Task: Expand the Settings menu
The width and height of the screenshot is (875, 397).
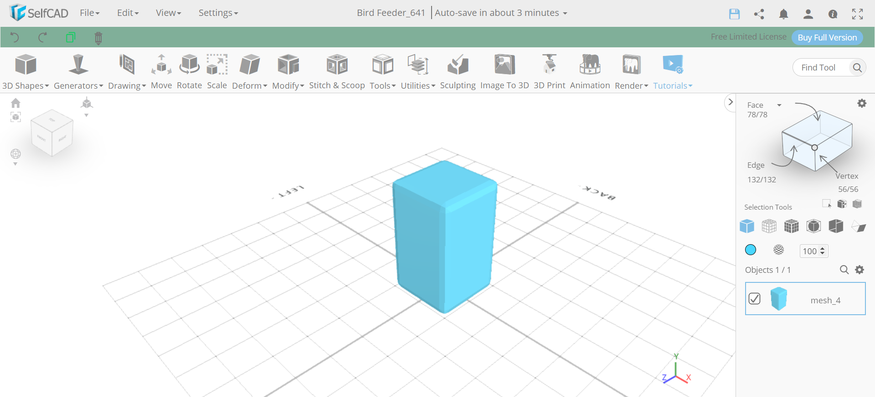Action: (218, 13)
